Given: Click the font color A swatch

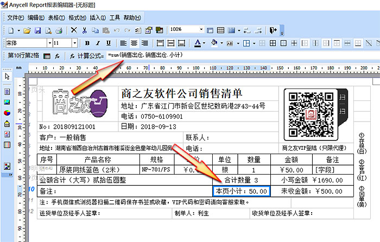Looking at the screenshot, I should coord(198,43).
